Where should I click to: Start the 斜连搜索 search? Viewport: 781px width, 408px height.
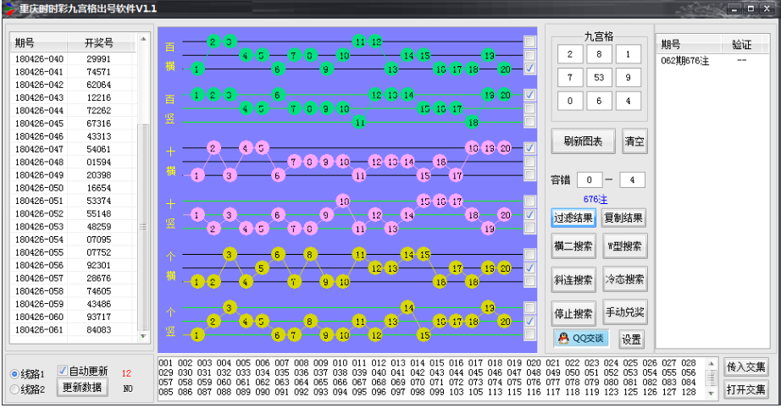click(x=573, y=279)
